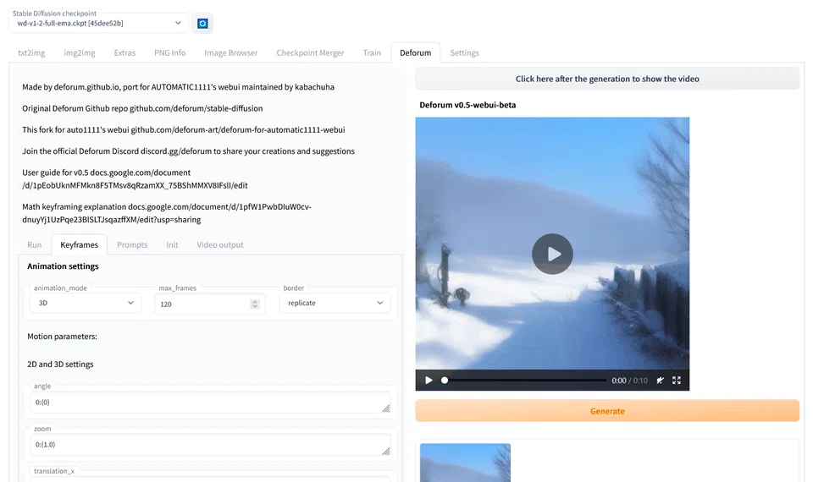Image resolution: width=813 pixels, height=482 pixels.
Task: Open the PNG Info tab
Action: [x=169, y=52]
